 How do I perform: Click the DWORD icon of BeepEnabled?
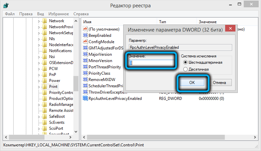point(85,35)
